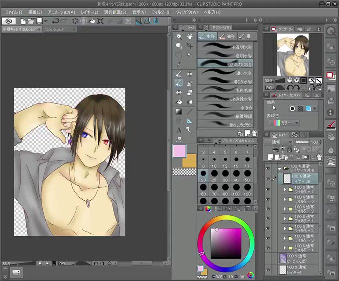
Task: Open the 表現色 カラー dropdown
Action: [x=284, y=123]
